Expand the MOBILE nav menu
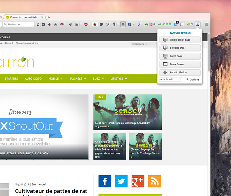This screenshot has height=196, width=231. pyautogui.click(x=55, y=79)
